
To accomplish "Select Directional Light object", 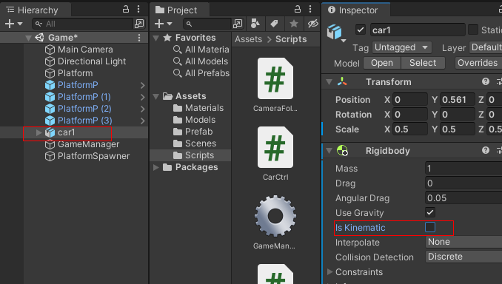I will tap(92, 61).
